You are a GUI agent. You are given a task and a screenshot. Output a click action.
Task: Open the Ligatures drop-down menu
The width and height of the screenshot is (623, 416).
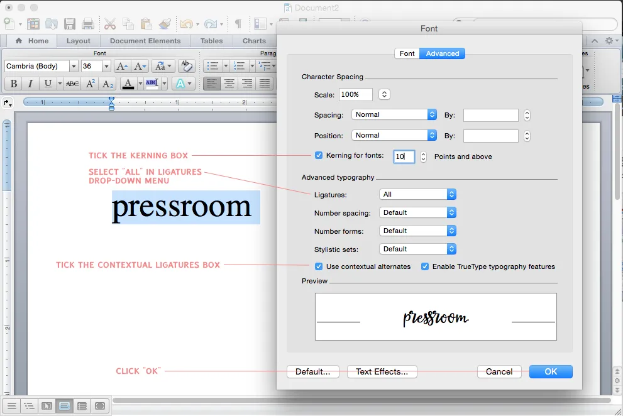pyautogui.click(x=417, y=195)
